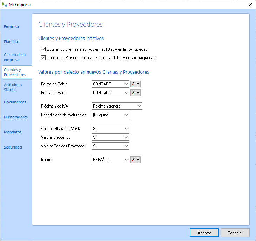Open the Idioma language dropdown
The width and height of the screenshot is (256, 241).
click(x=110, y=160)
